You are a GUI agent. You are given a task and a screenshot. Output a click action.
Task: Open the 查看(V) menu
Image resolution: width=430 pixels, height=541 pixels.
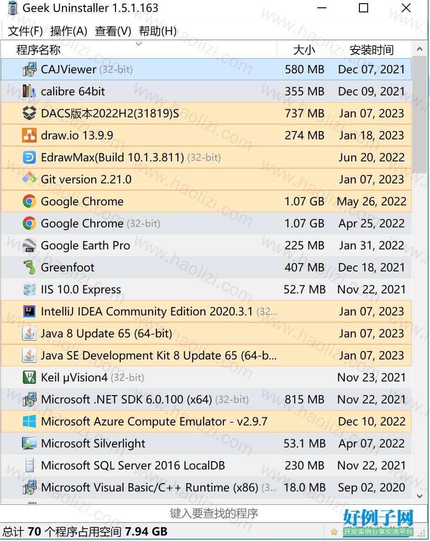click(113, 31)
